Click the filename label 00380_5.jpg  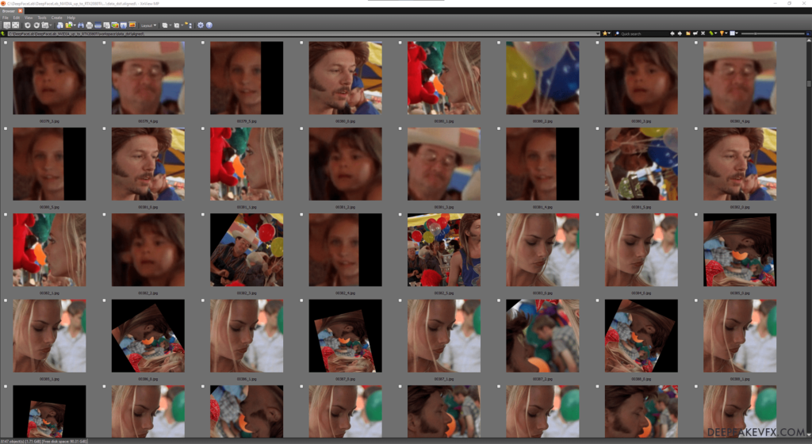49,207
